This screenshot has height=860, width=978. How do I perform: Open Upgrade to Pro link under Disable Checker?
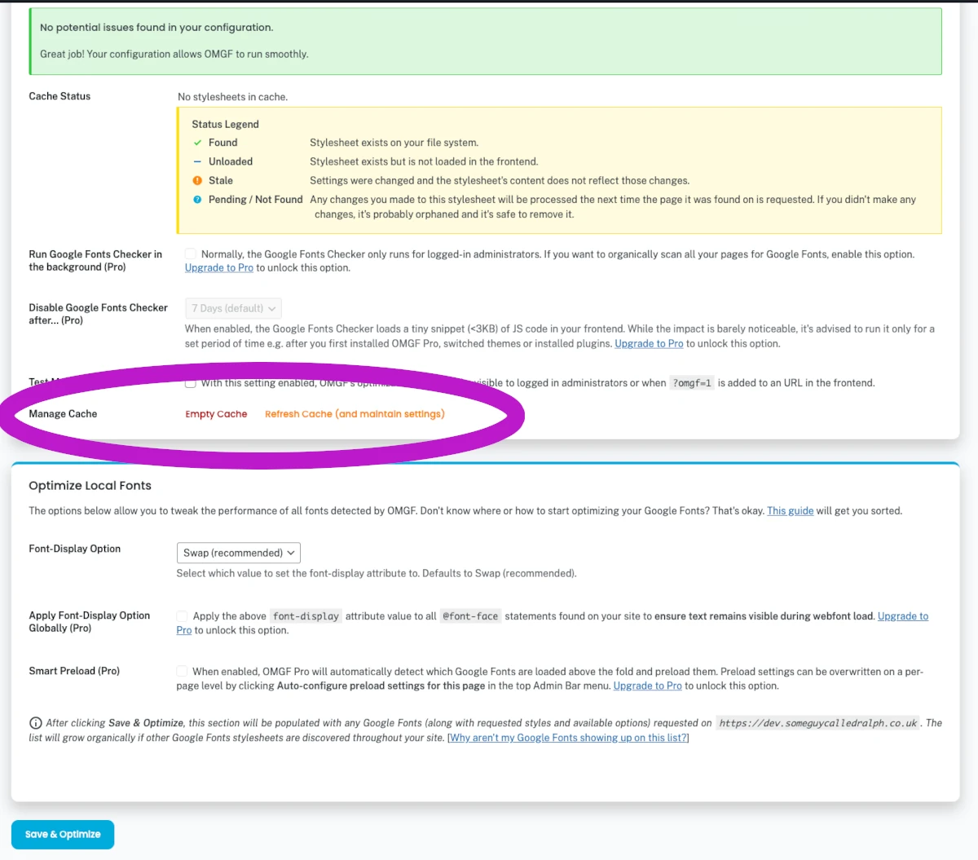tap(649, 344)
